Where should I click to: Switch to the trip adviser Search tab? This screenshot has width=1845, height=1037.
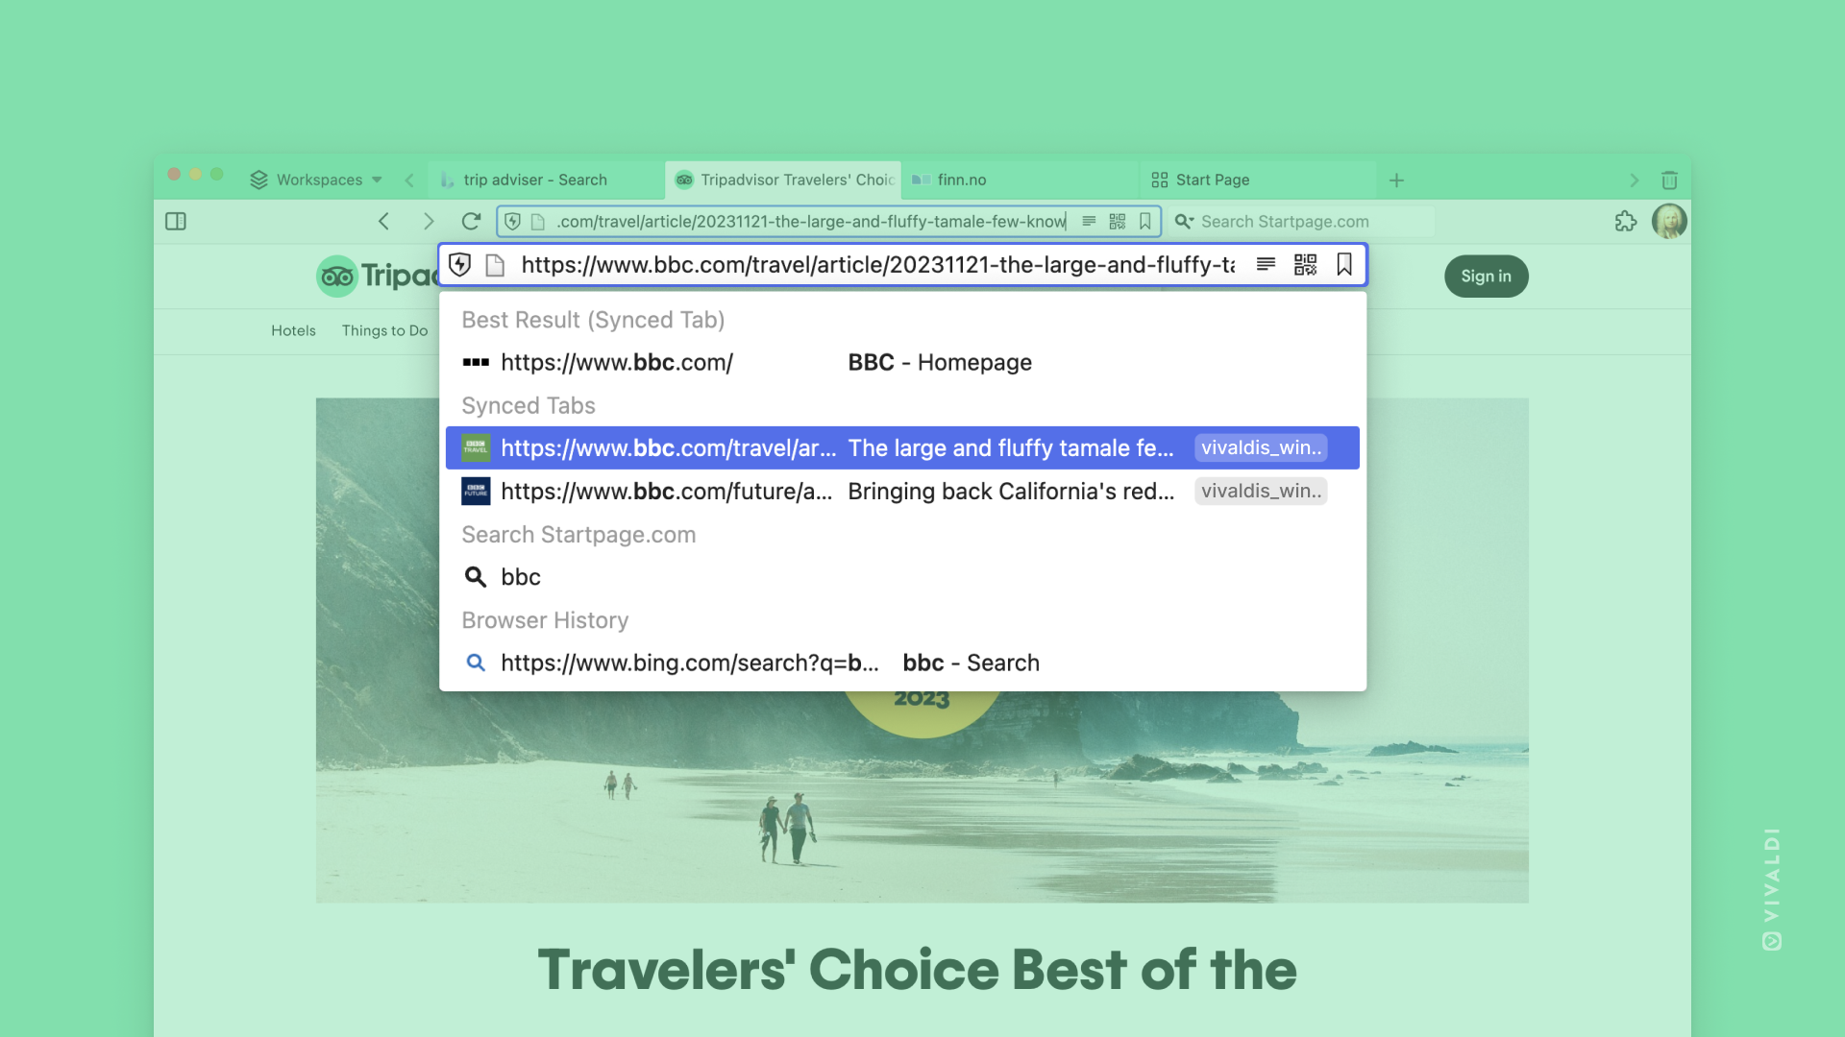click(x=533, y=179)
